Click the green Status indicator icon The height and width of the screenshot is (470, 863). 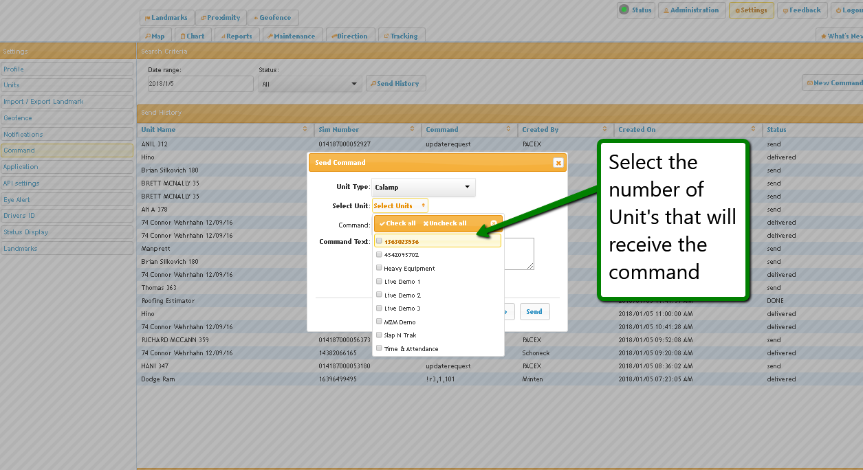(x=624, y=10)
